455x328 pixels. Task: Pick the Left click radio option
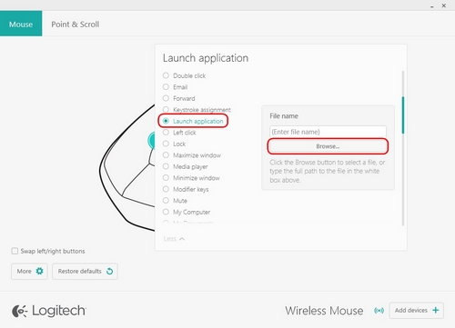pyautogui.click(x=166, y=133)
